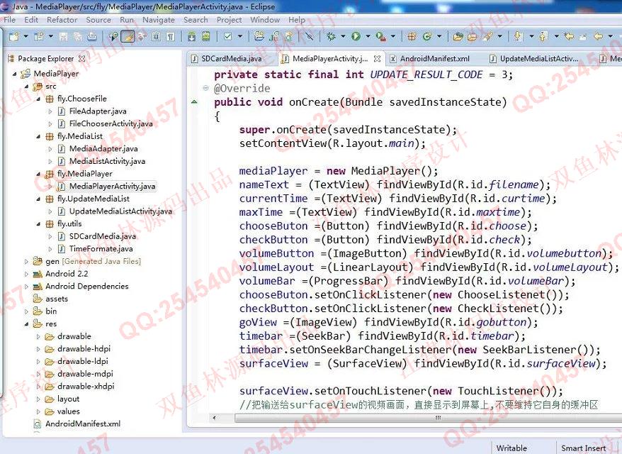Click the Next Annotation down-arrow icon
Viewport: 622px width, 454px height.
pos(519,37)
